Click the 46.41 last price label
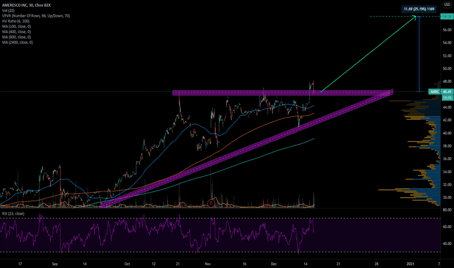454x268 pixels. 447,92
